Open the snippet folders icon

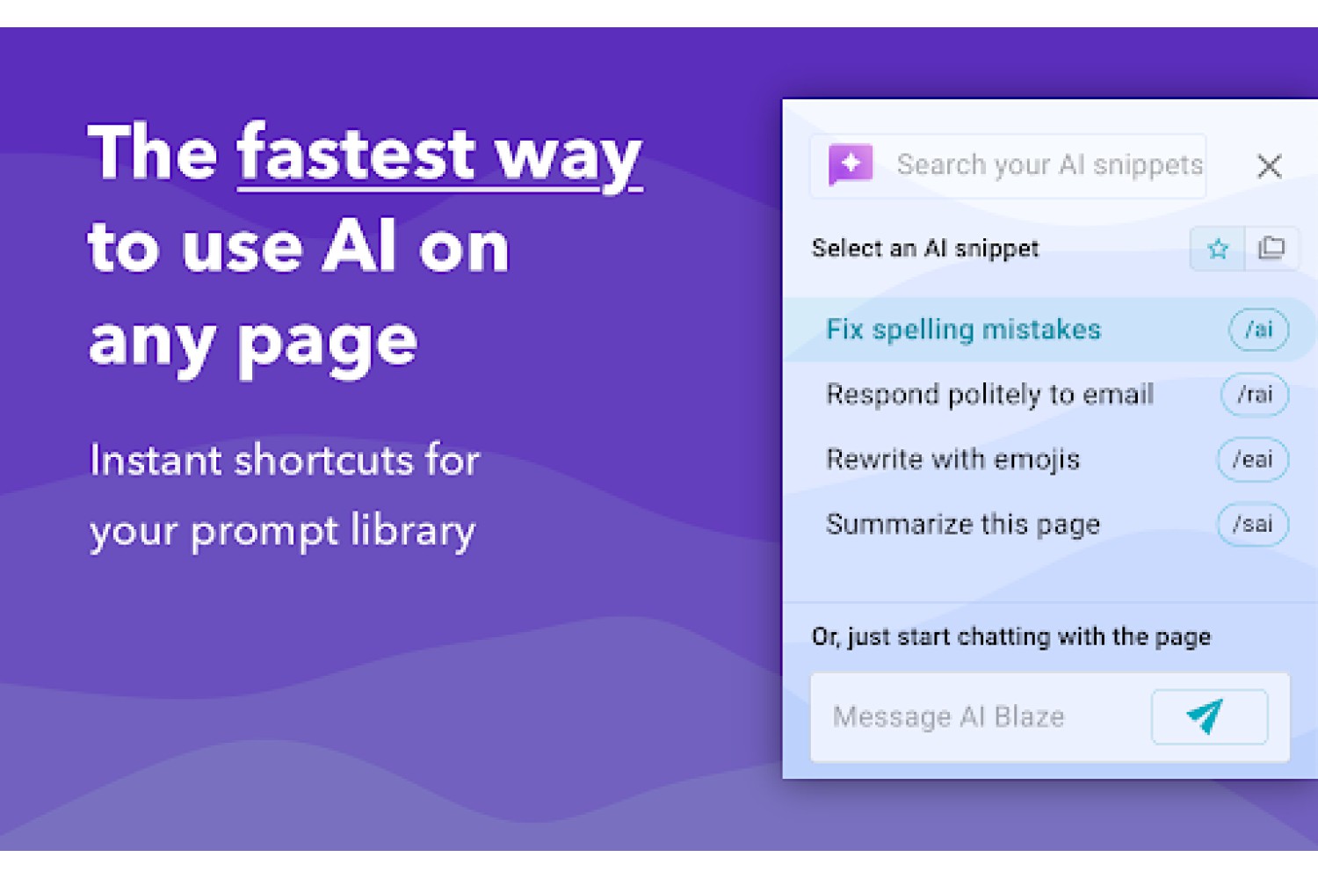point(1271,249)
